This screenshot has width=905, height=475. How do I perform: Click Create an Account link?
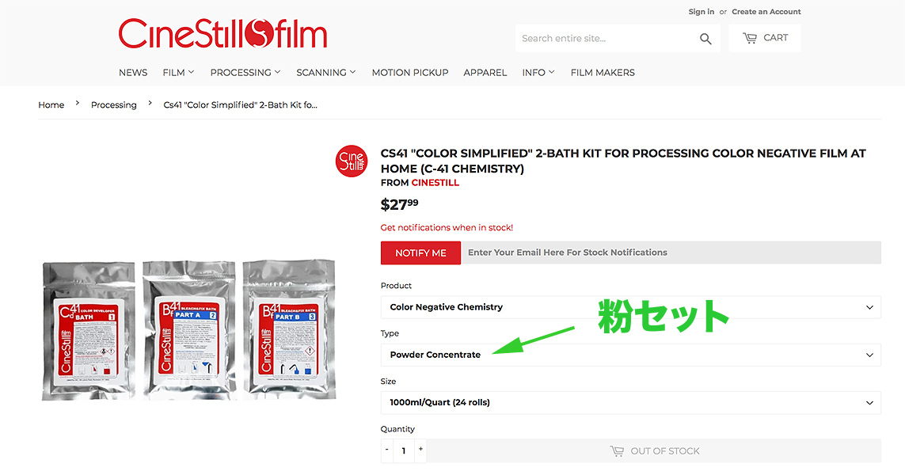(x=766, y=12)
